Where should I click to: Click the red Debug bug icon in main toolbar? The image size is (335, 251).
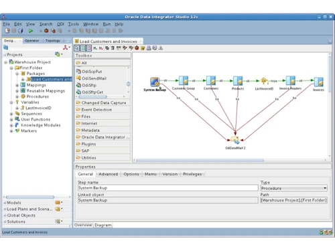point(46,31)
